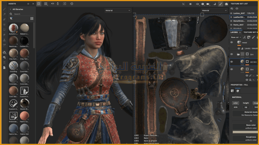
Task: Toggle the color channel button
Action: pos(236,103)
